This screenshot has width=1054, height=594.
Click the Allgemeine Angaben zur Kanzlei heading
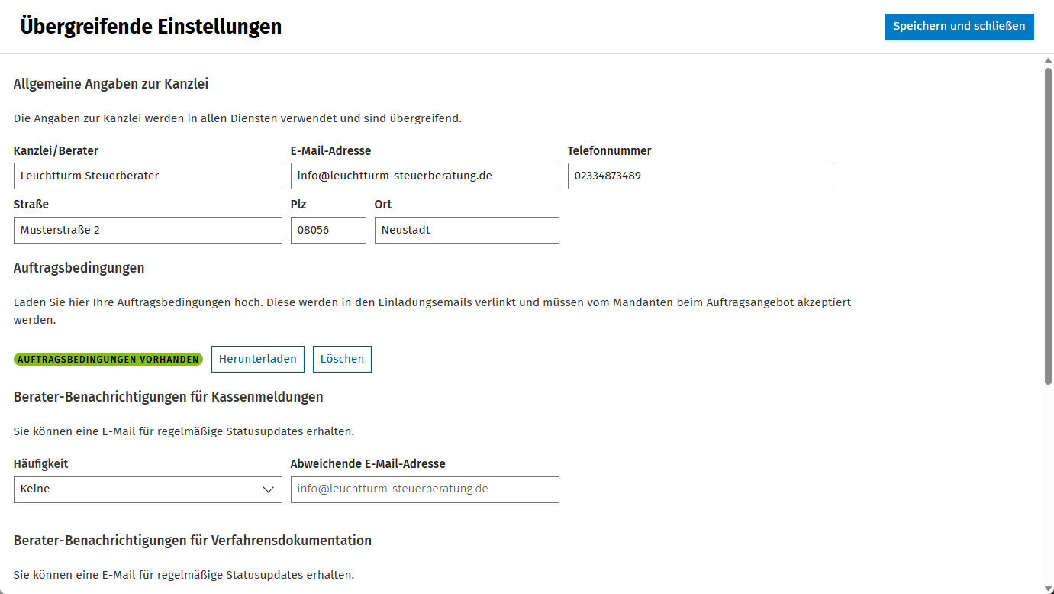click(111, 84)
